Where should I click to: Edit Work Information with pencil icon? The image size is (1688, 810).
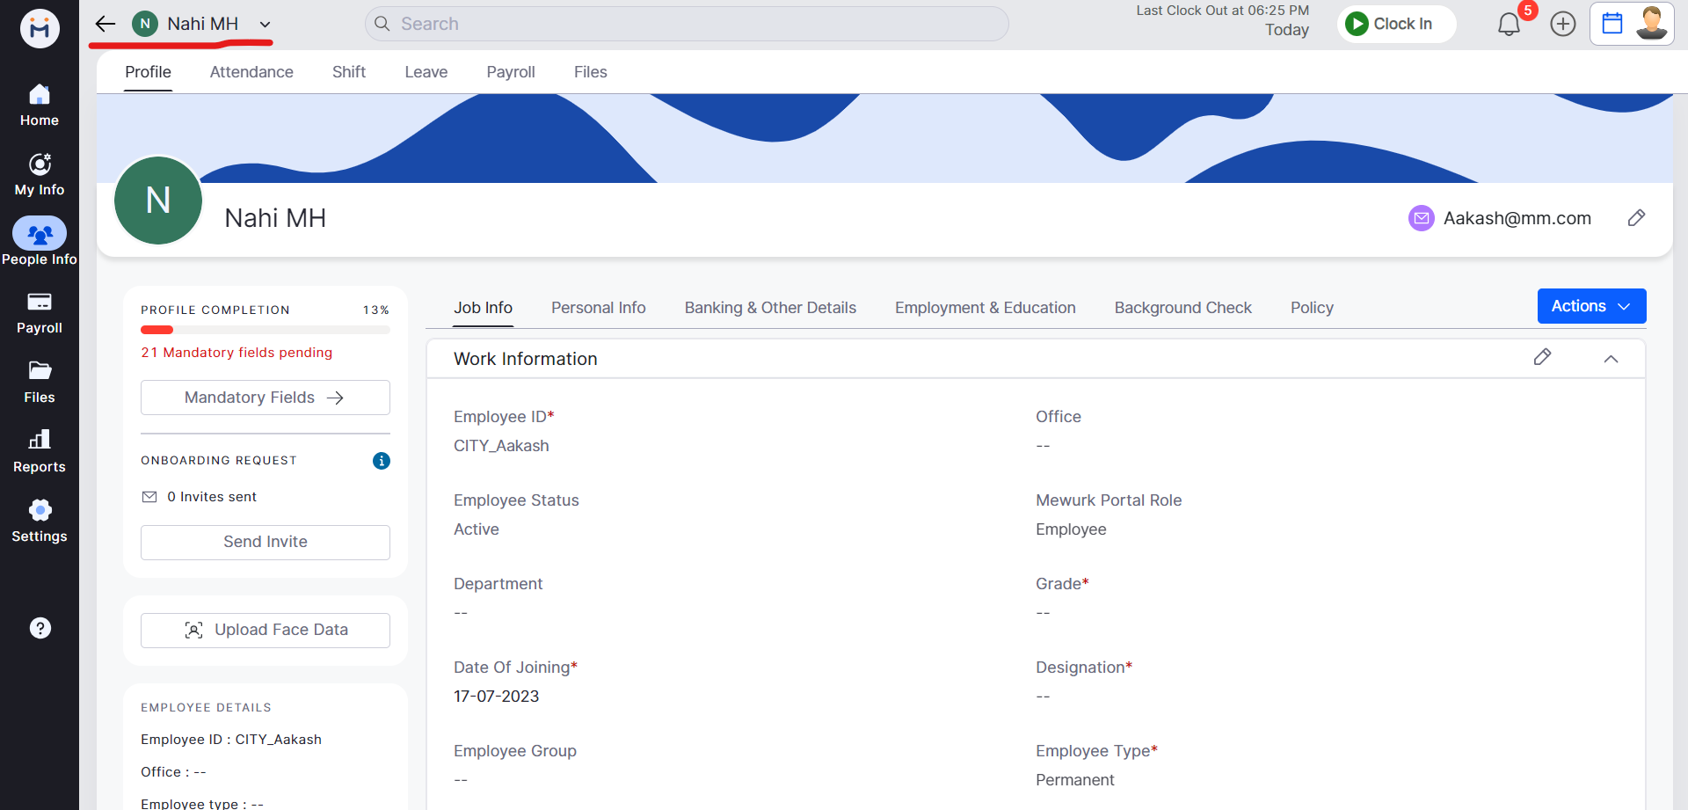point(1542,357)
